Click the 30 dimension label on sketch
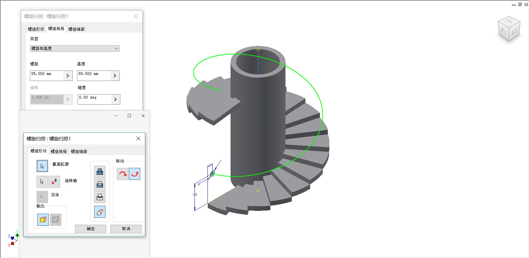Screen dimensions: 529x258 [x=195, y=195]
